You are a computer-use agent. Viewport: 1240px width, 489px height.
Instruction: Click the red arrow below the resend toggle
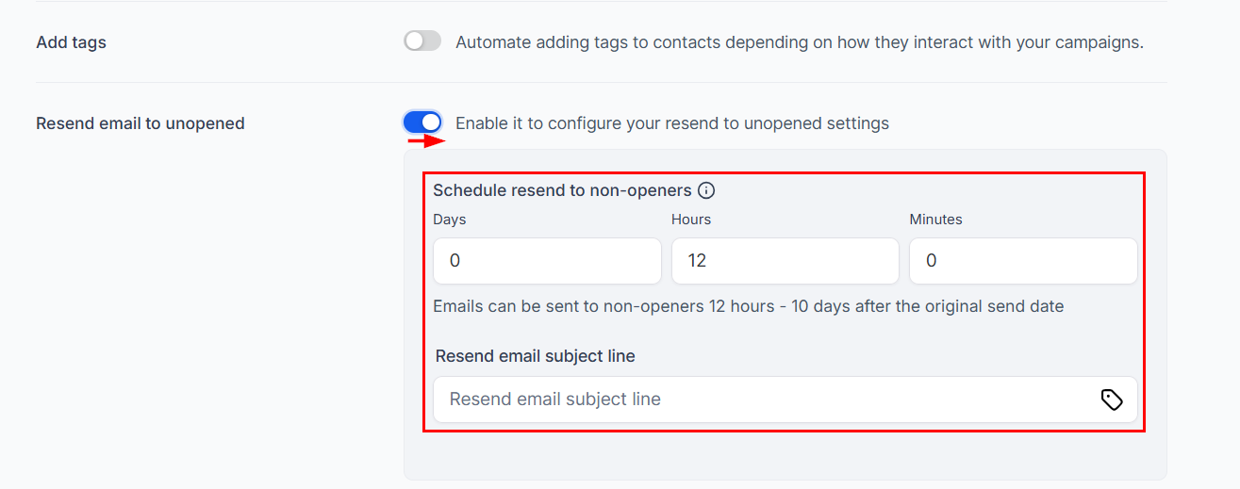(x=425, y=141)
